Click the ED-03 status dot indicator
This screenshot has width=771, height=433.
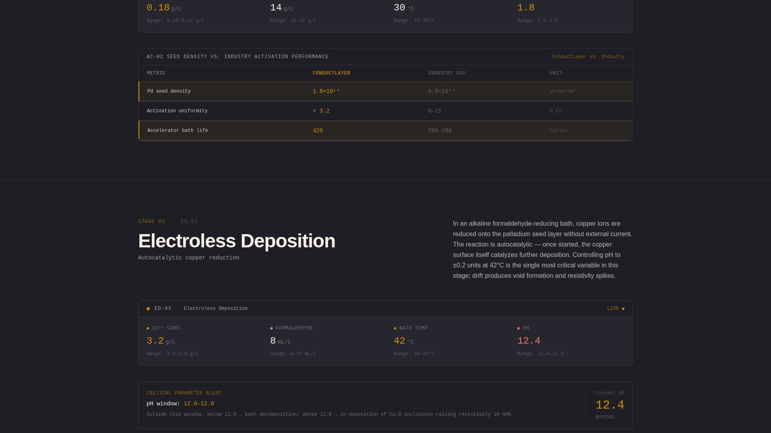click(148, 308)
